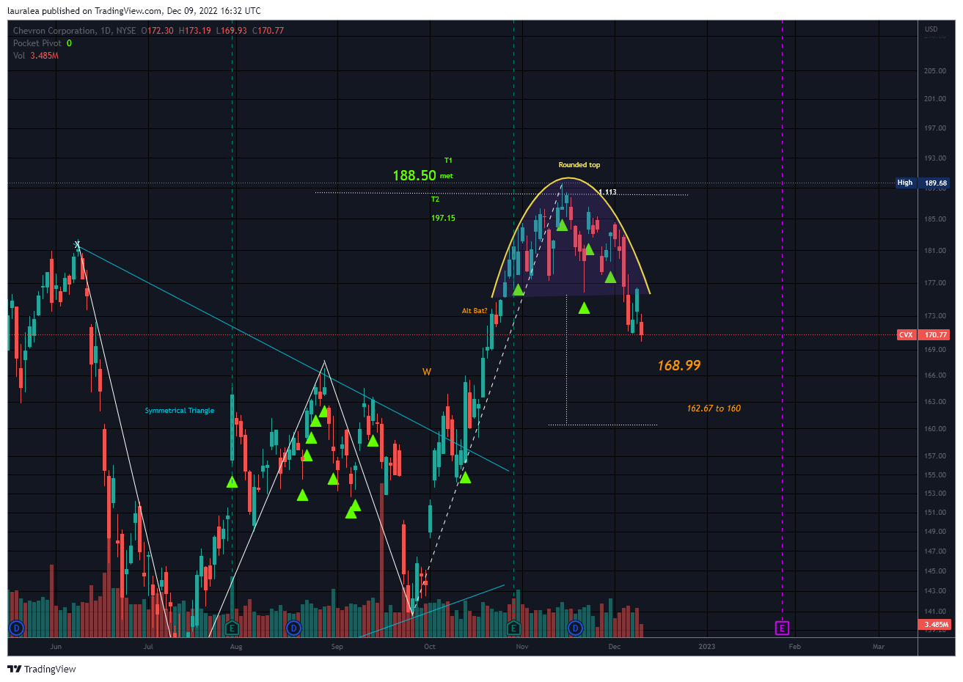This screenshot has height=682, width=963.
Task: Click 149.00 on the price axis
Action: (x=935, y=532)
